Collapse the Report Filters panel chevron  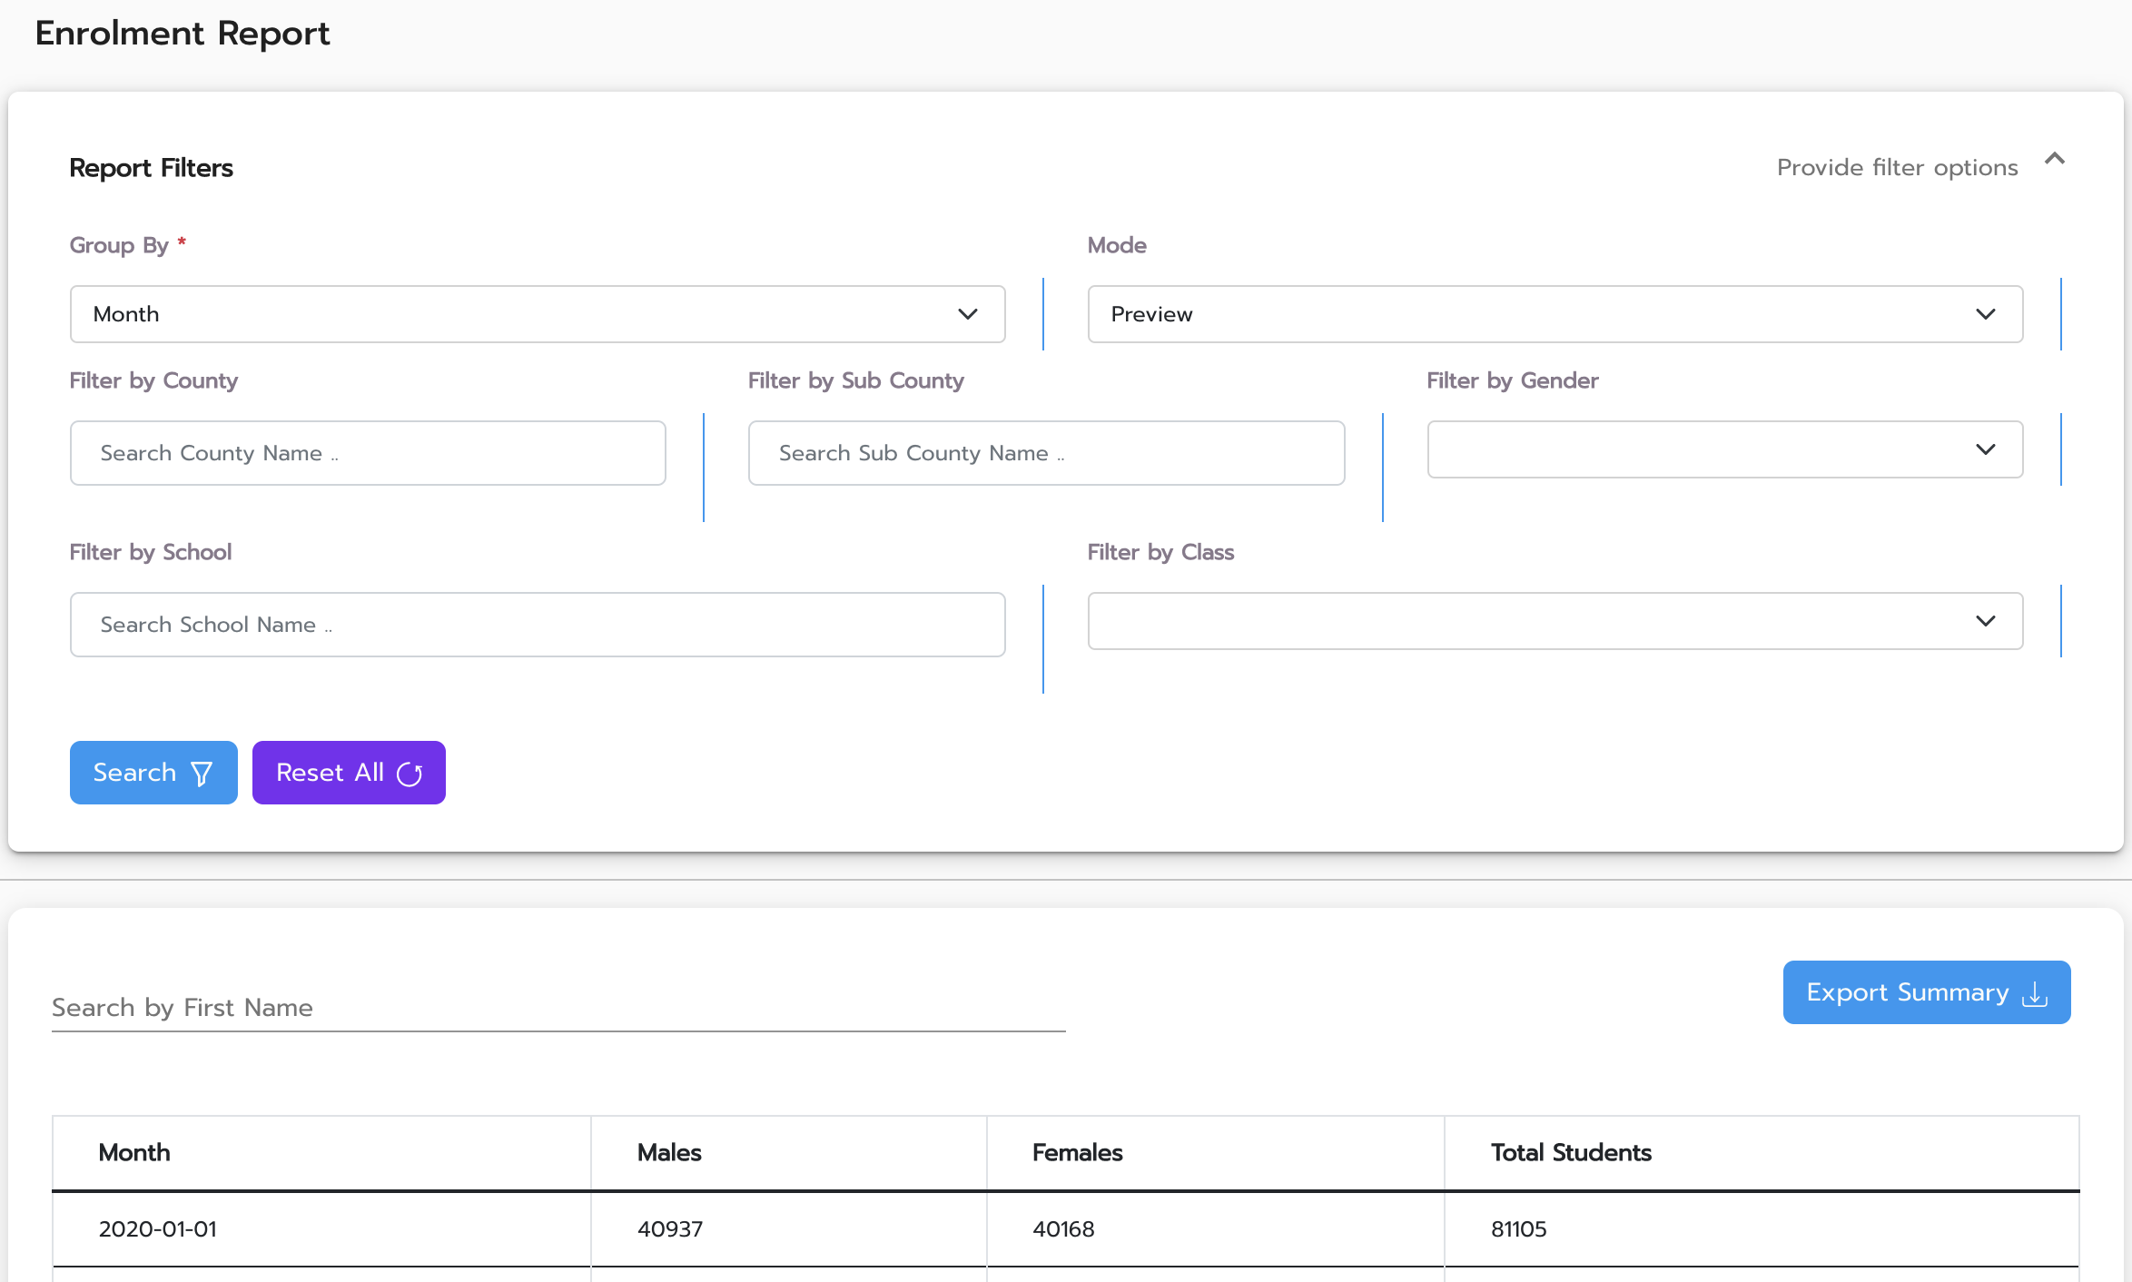pyautogui.click(x=2054, y=160)
